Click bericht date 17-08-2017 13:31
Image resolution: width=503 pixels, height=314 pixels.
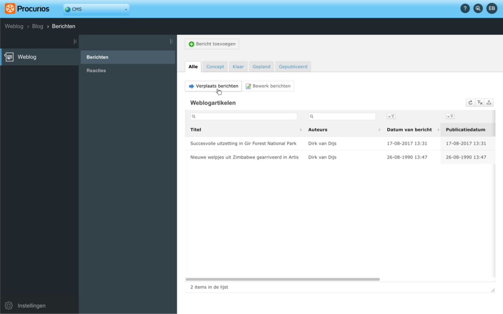[407, 144]
